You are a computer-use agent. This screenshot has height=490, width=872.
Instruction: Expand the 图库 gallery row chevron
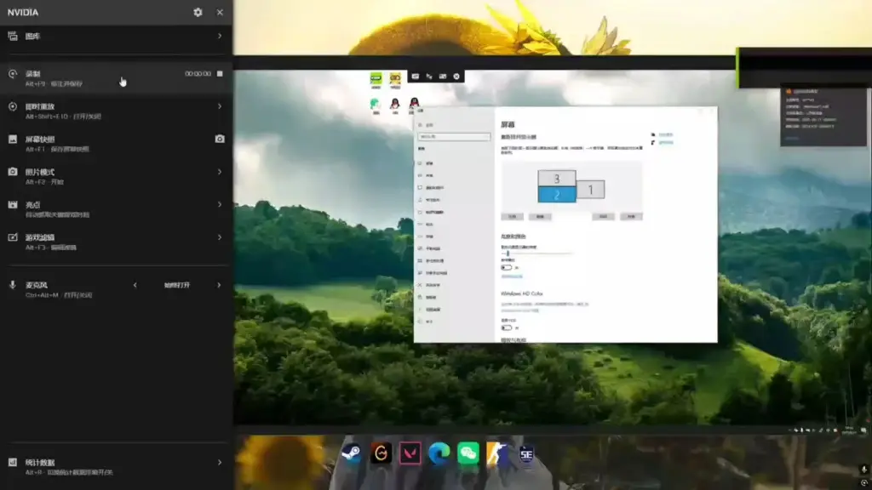click(x=220, y=36)
